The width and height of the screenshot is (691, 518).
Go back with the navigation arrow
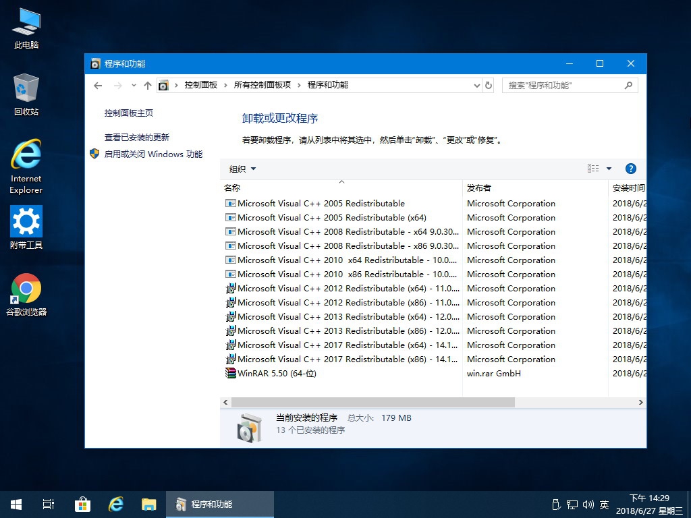pyautogui.click(x=98, y=86)
